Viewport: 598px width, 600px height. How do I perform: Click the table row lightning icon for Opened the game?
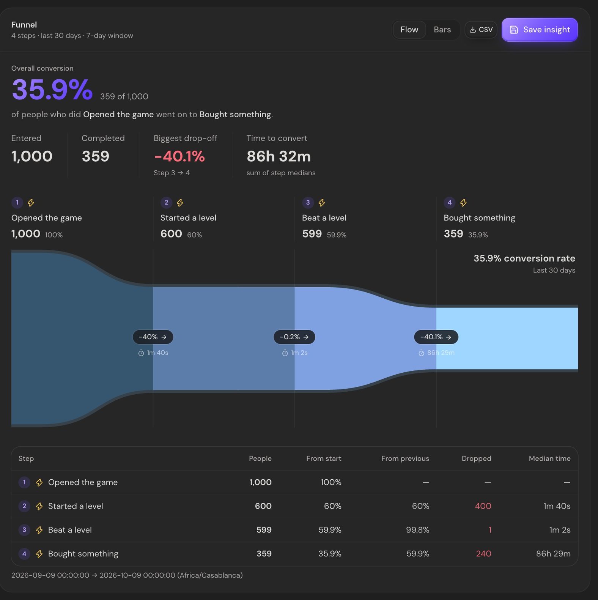[x=39, y=482]
